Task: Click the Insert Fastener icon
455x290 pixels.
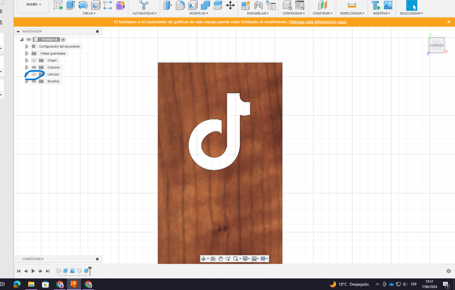Action: [376, 5]
